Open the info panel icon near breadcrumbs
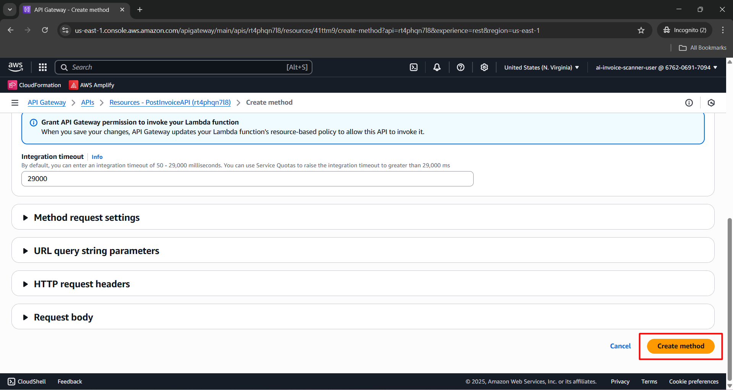The height and width of the screenshot is (390, 733). click(x=689, y=102)
